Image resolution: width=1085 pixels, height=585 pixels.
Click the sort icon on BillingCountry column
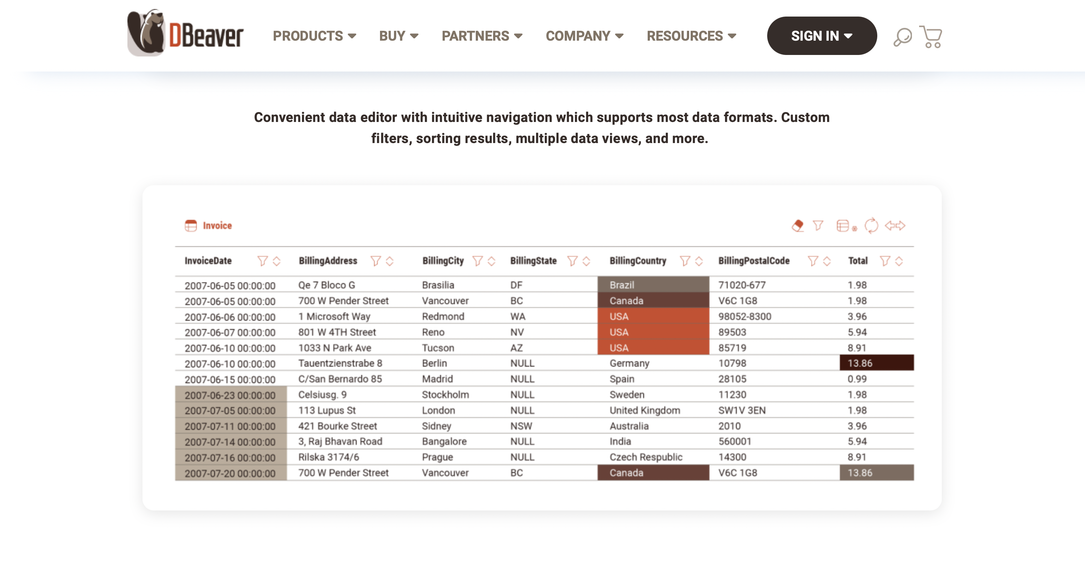[699, 261]
